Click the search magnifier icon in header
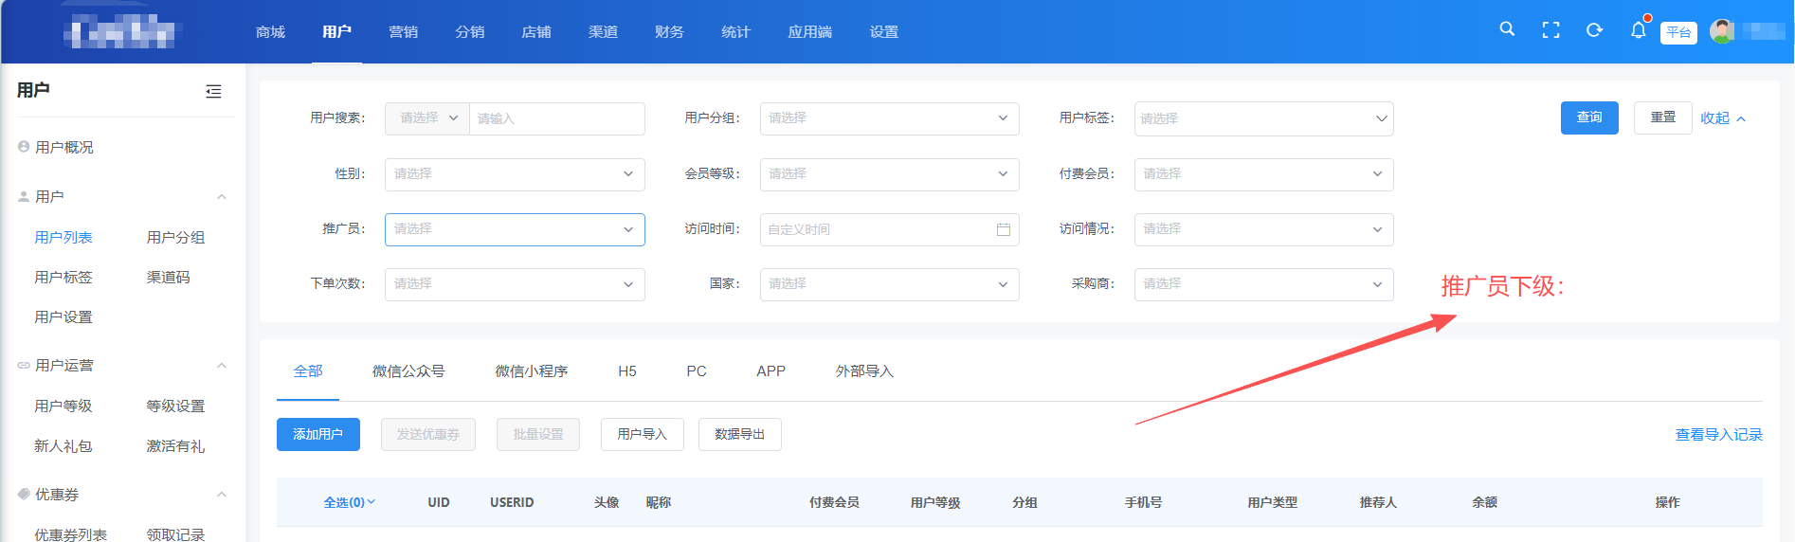 pos(1507,30)
